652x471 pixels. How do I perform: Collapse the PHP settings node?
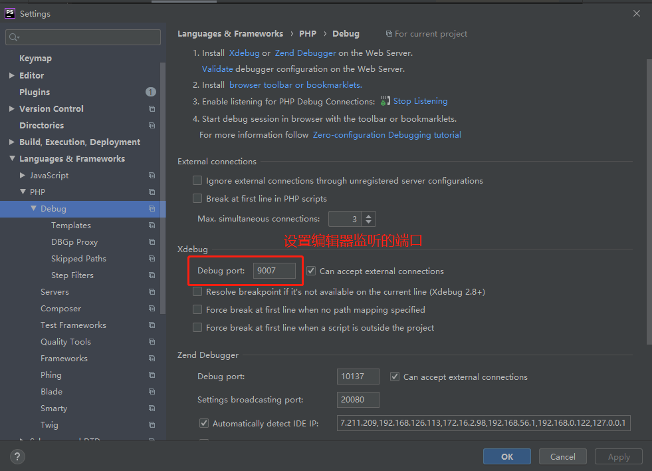[x=23, y=192]
